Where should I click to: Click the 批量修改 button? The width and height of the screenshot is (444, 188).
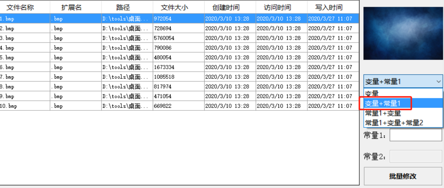pyautogui.click(x=403, y=176)
